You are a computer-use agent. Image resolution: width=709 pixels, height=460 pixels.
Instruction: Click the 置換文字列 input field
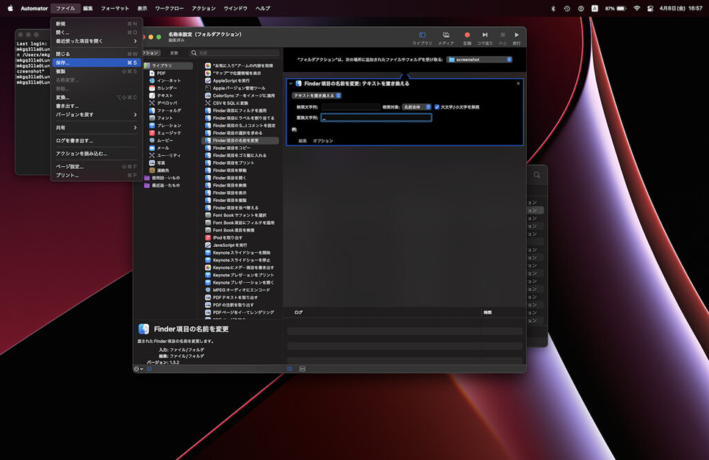tap(376, 118)
